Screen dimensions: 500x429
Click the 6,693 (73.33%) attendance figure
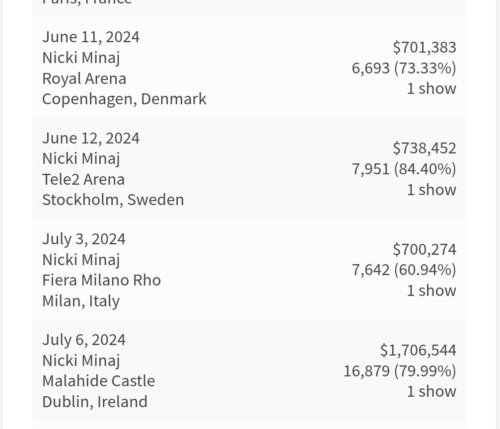coord(404,68)
